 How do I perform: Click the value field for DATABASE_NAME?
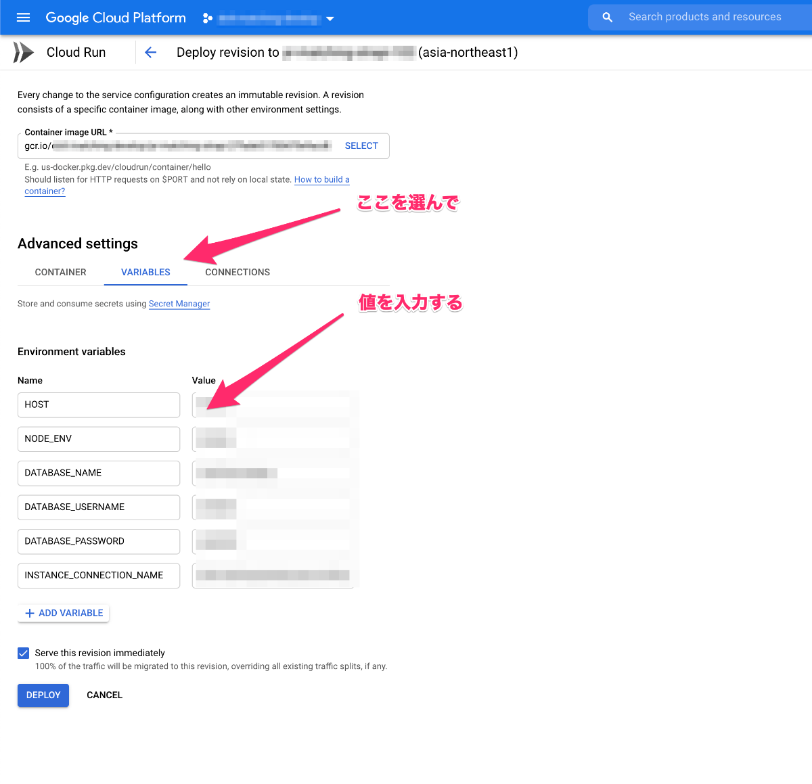273,474
